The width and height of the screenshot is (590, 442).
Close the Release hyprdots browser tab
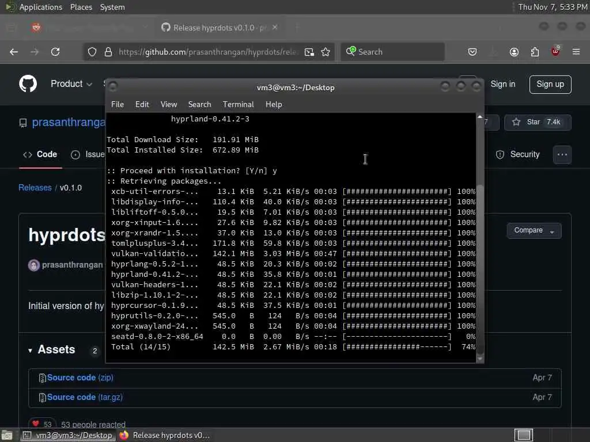275,27
